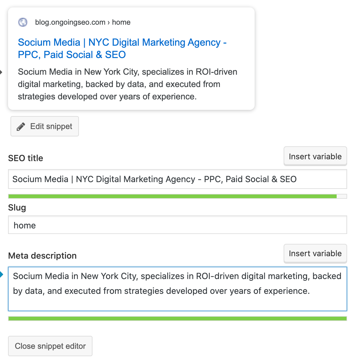Viewport: 357px width, 363px height.
Task: Select the preview description text
Action: point(127,84)
